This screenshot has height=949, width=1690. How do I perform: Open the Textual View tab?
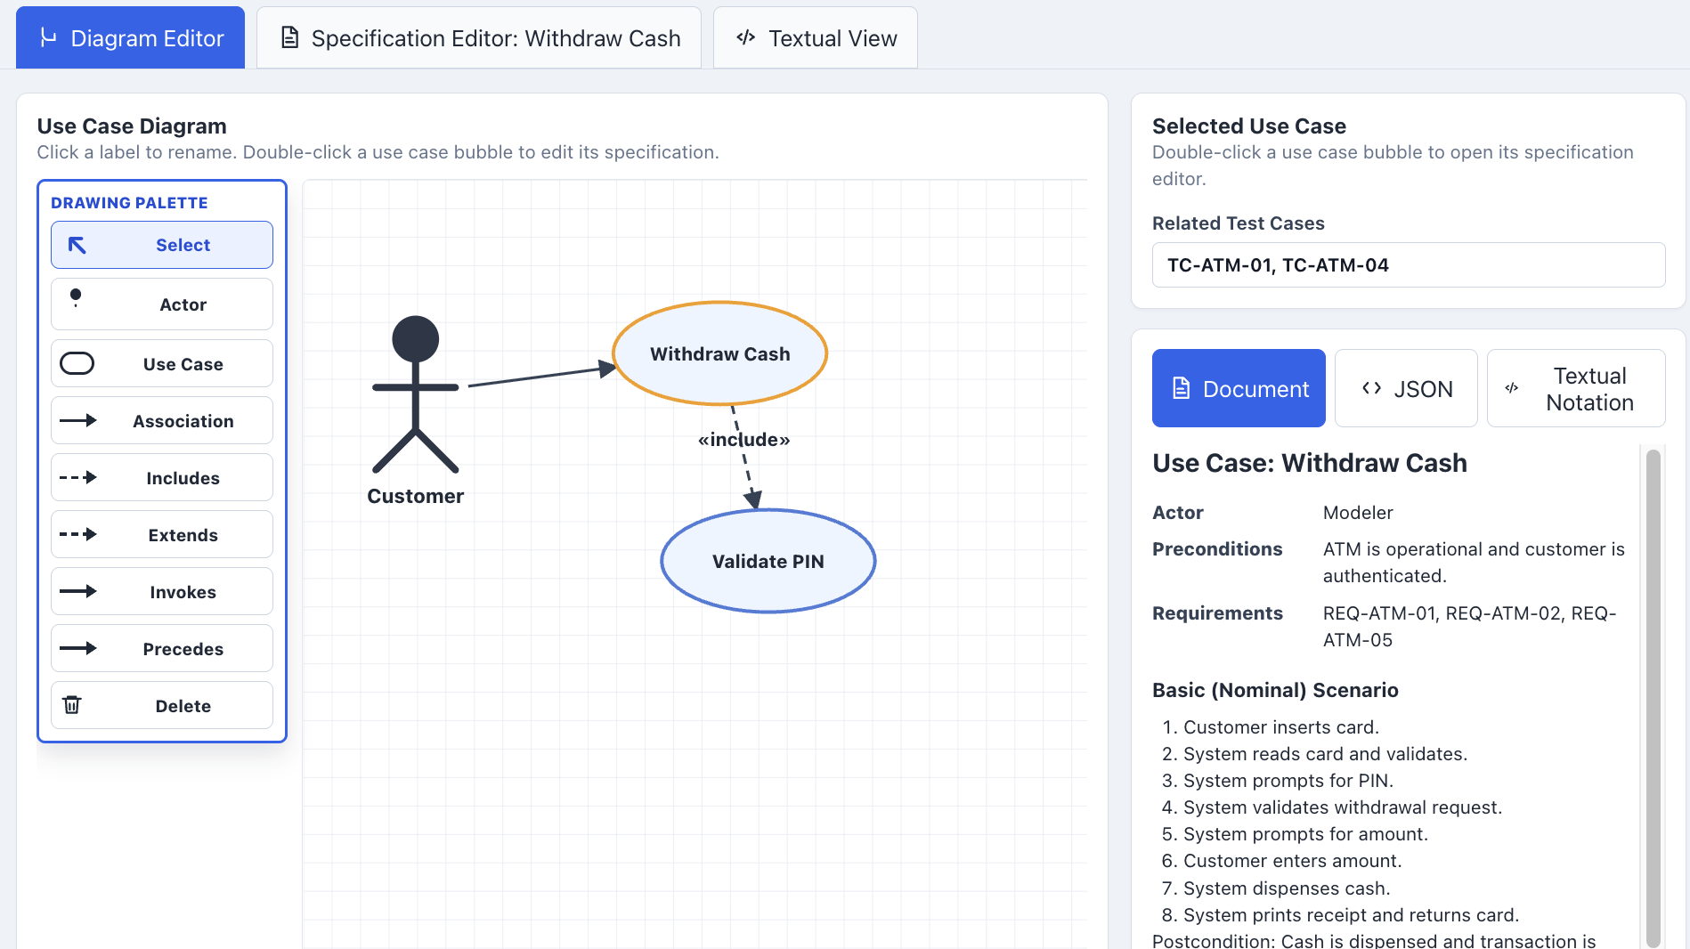click(816, 37)
